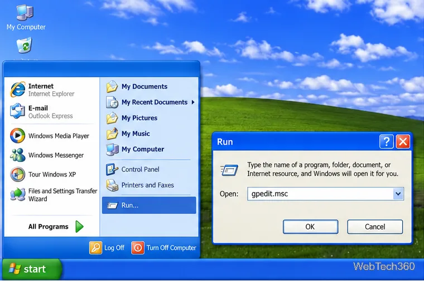Screen dimensions: 424x281
Task: Click the Run dialog help question mark
Action: pos(387,141)
